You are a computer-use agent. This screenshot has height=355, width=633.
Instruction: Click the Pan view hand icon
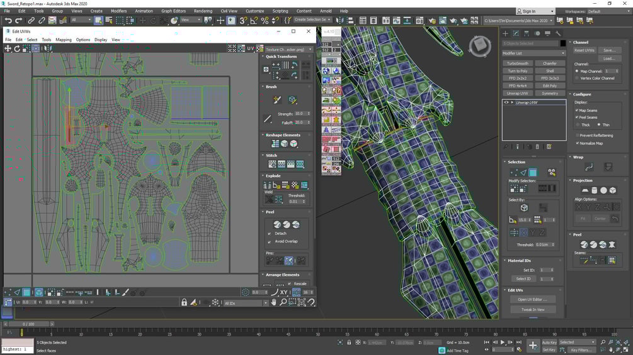point(274,302)
